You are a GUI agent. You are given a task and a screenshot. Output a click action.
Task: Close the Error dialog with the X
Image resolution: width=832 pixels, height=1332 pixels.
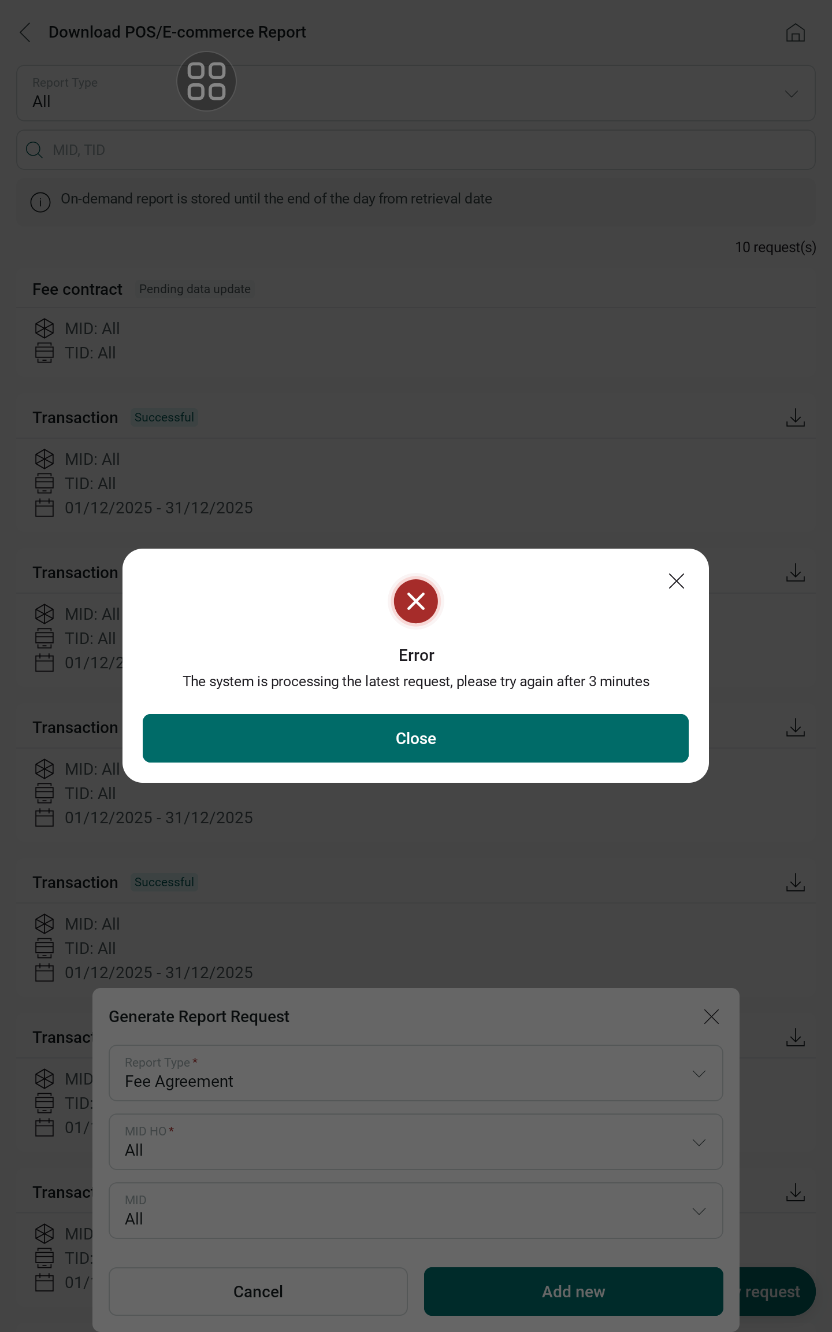[676, 580]
